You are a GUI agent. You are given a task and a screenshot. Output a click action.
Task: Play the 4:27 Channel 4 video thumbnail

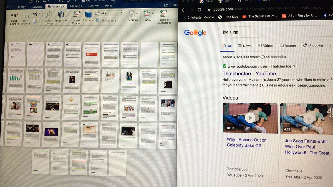pyautogui.click(x=306, y=119)
